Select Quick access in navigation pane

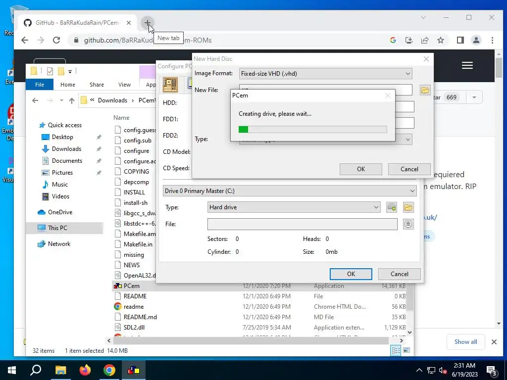[x=64, y=125]
